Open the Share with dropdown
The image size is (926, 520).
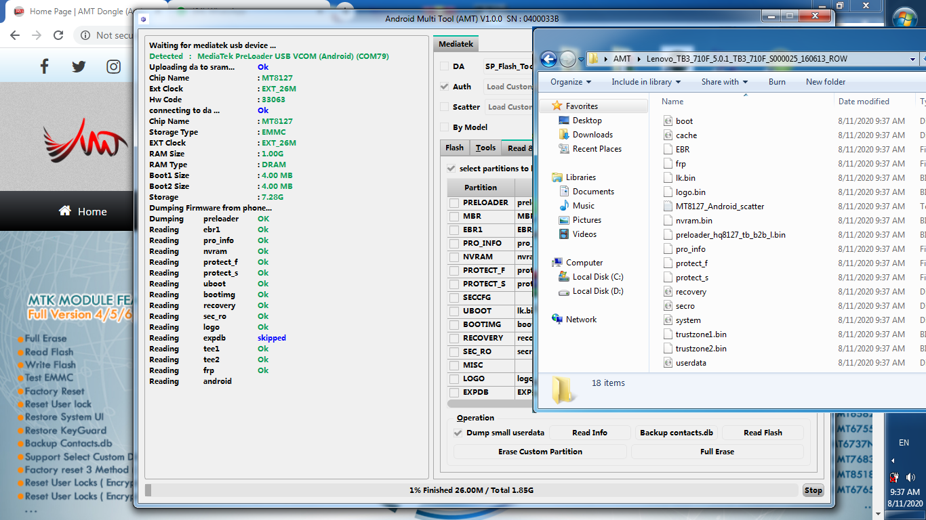pos(725,82)
